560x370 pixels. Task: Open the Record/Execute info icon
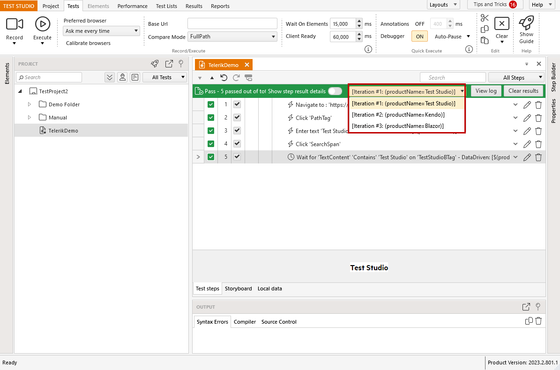click(368, 49)
